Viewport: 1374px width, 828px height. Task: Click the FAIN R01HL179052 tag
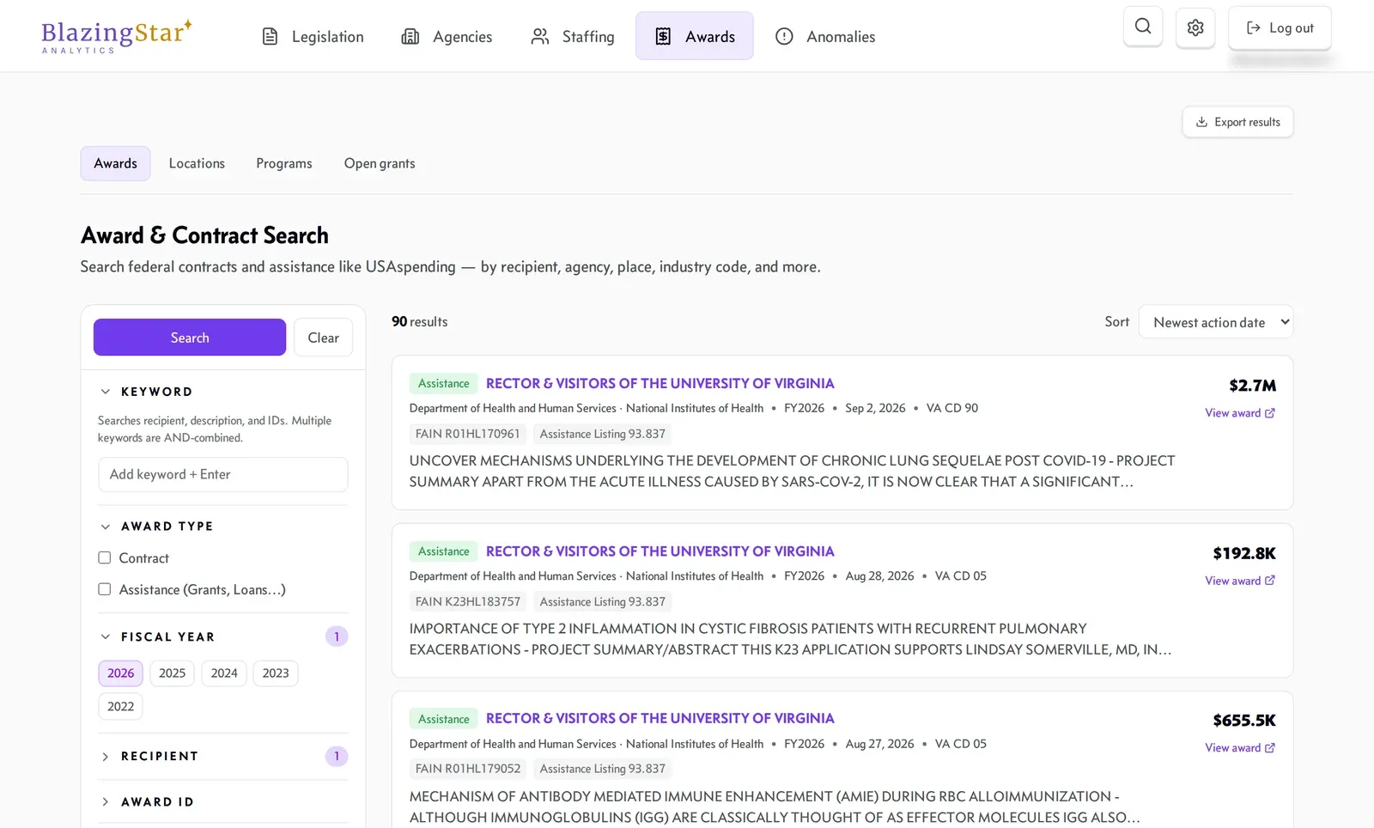(468, 769)
